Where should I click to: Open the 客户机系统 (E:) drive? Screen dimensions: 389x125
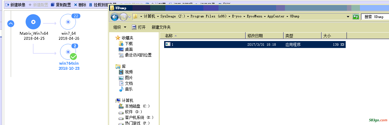[139, 118]
